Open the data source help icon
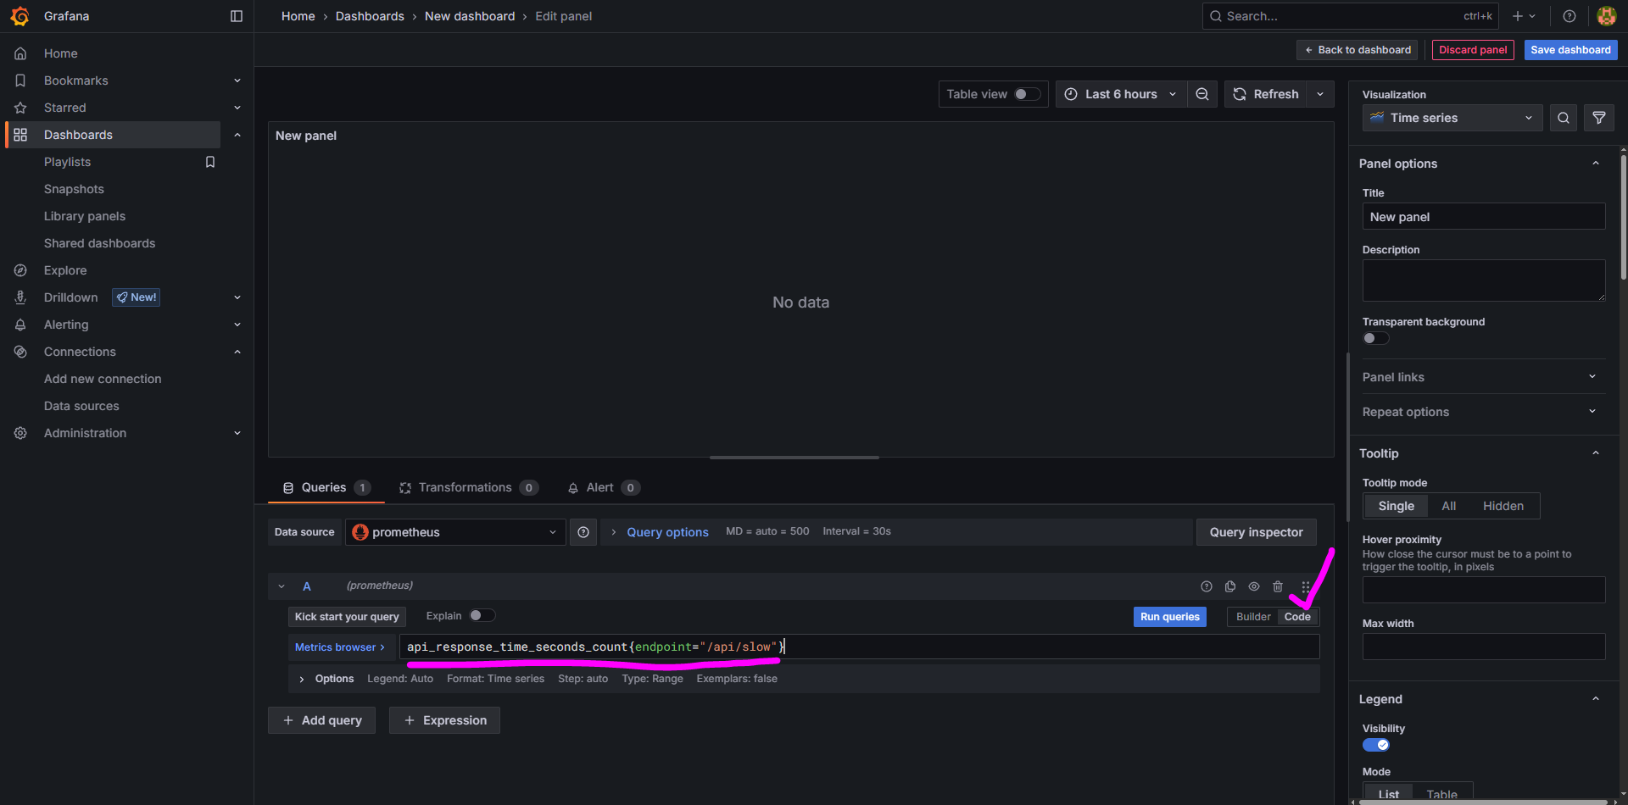 click(x=583, y=532)
